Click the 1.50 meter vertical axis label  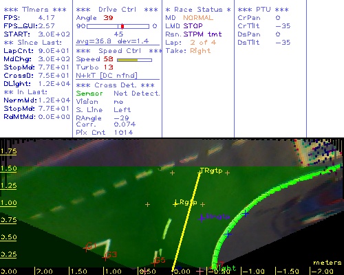coord(8,168)
